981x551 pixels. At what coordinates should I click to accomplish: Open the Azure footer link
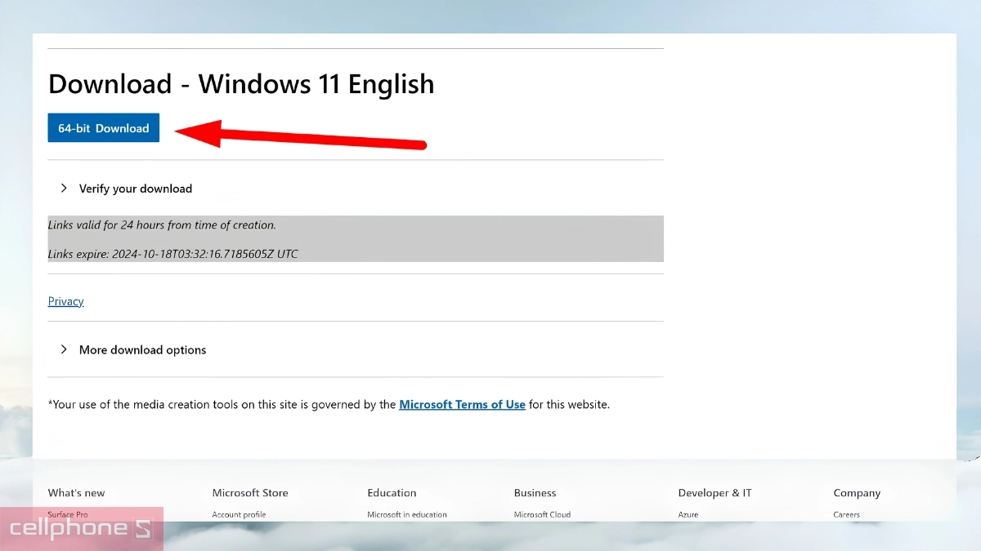click(690, 514)
